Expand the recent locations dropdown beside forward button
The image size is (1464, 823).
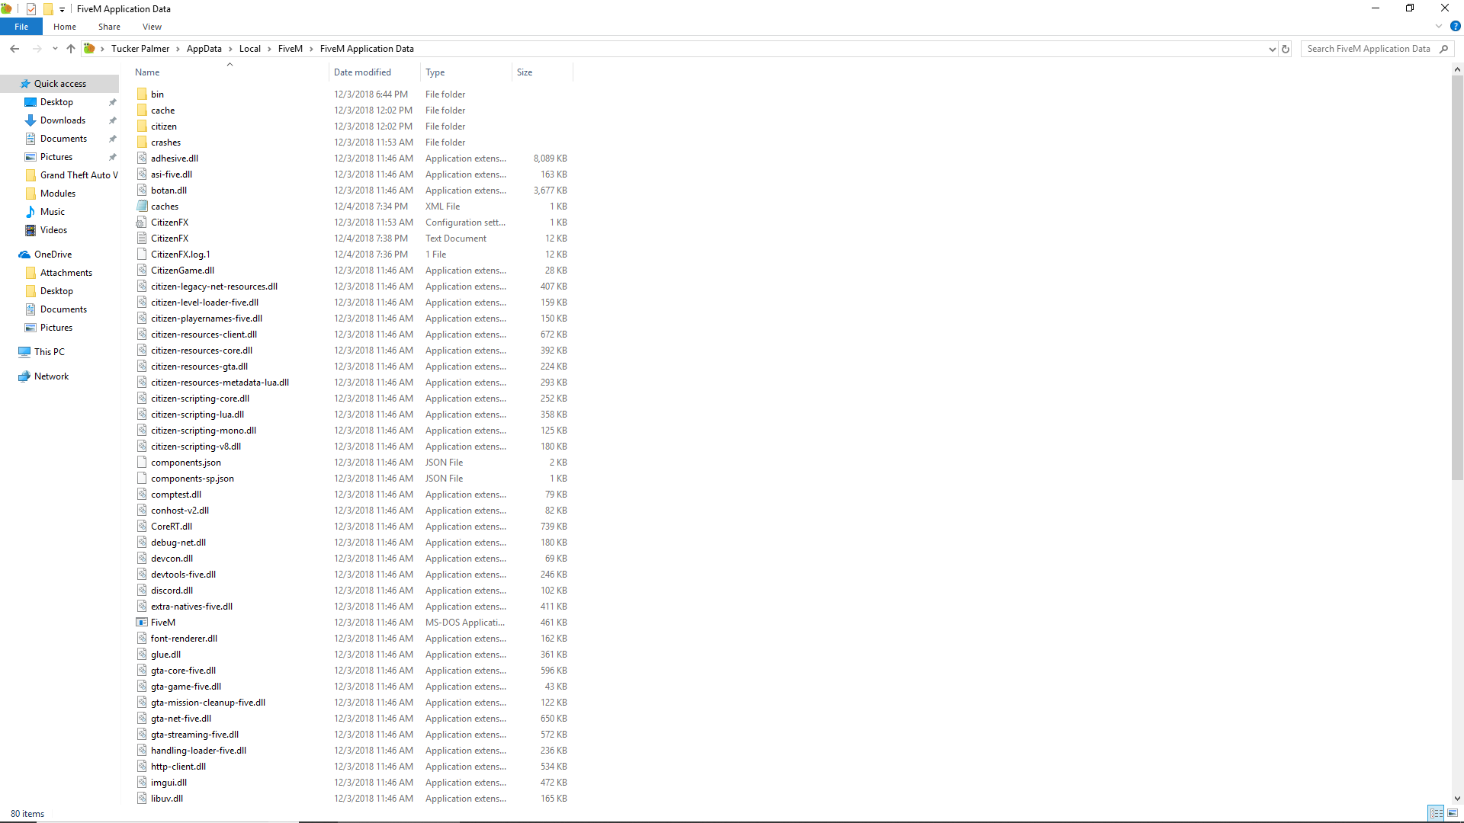click(54, 48)
